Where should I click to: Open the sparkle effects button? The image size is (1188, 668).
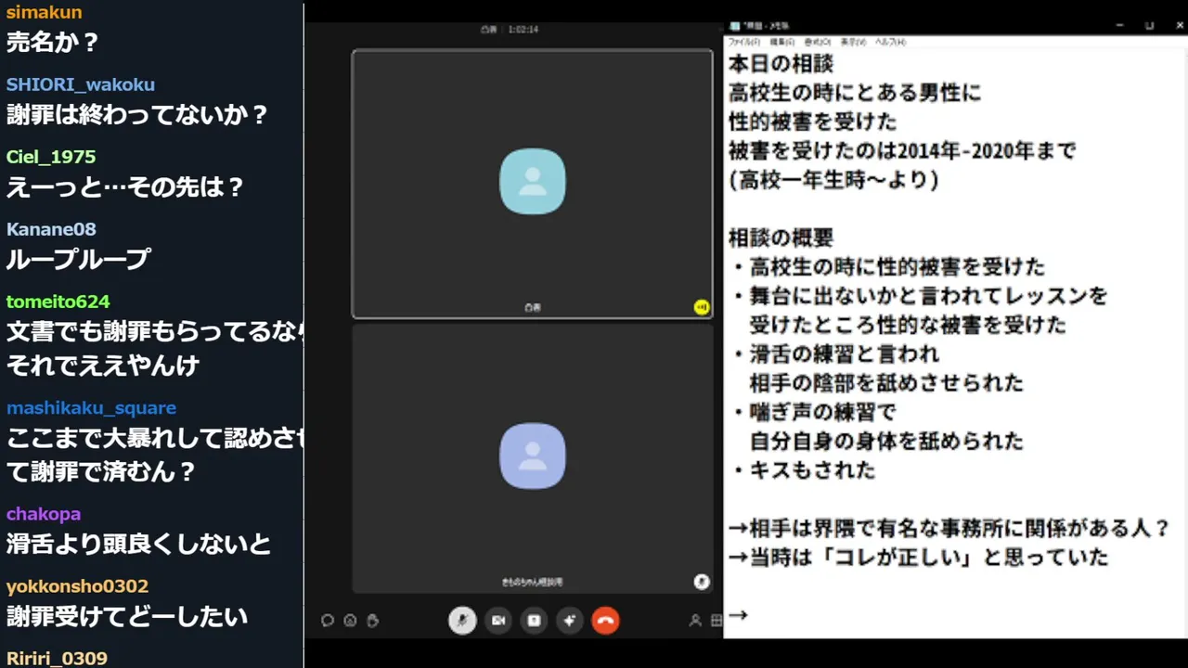point(570,621)
